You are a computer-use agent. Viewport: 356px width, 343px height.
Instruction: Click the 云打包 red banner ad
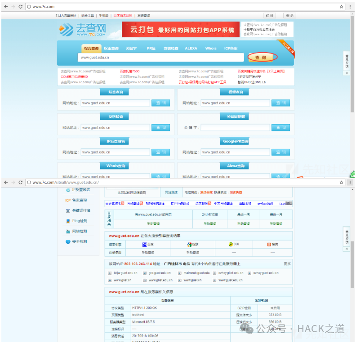(181, 30)
